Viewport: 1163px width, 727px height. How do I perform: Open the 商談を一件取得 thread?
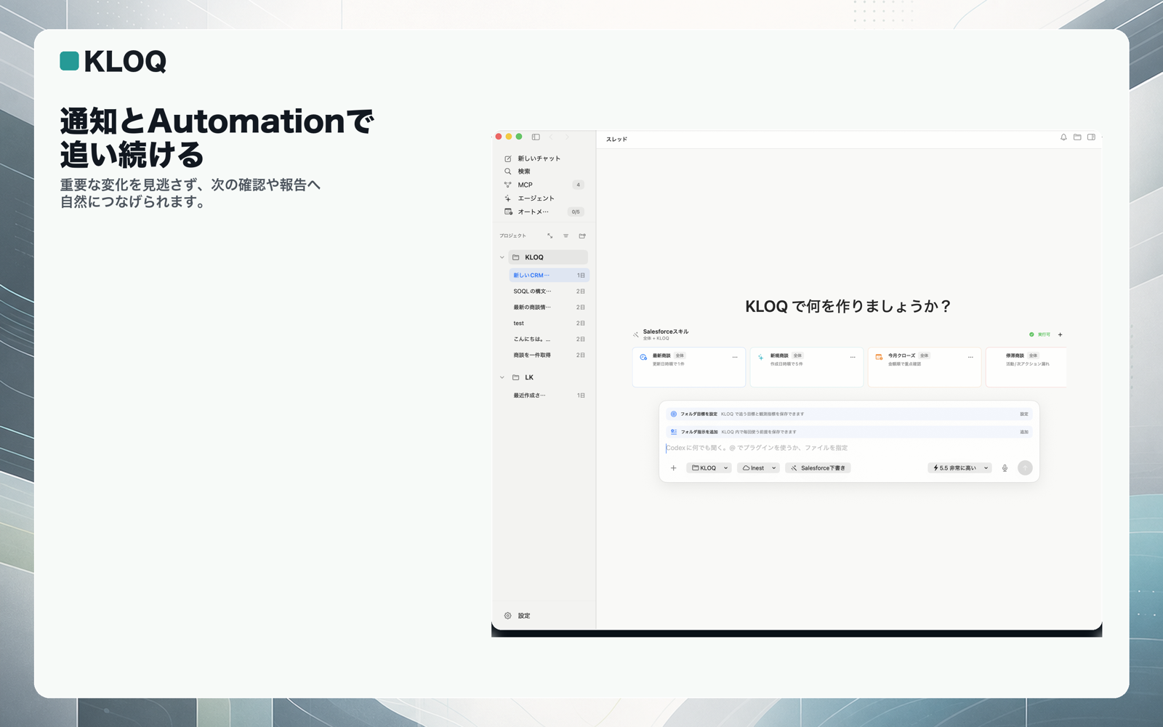(x=550, y=356)
